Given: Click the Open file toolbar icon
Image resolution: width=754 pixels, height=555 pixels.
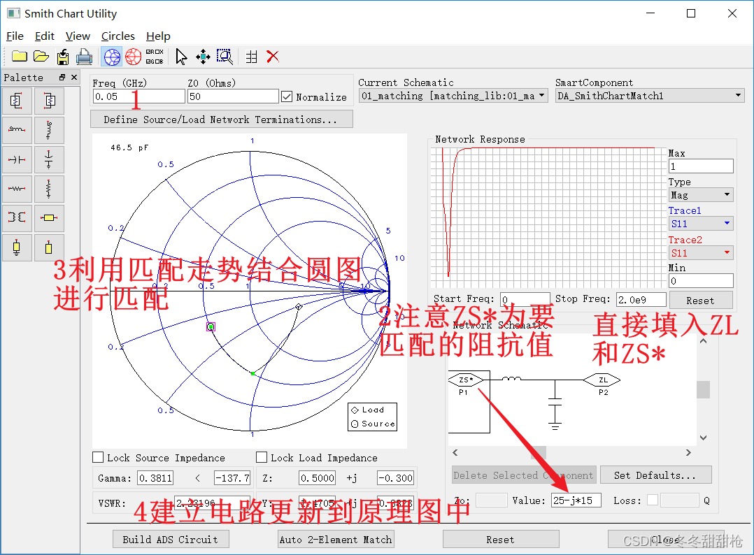Looking at the screenshot, I should pyautogui.click(x=41, y=57).
